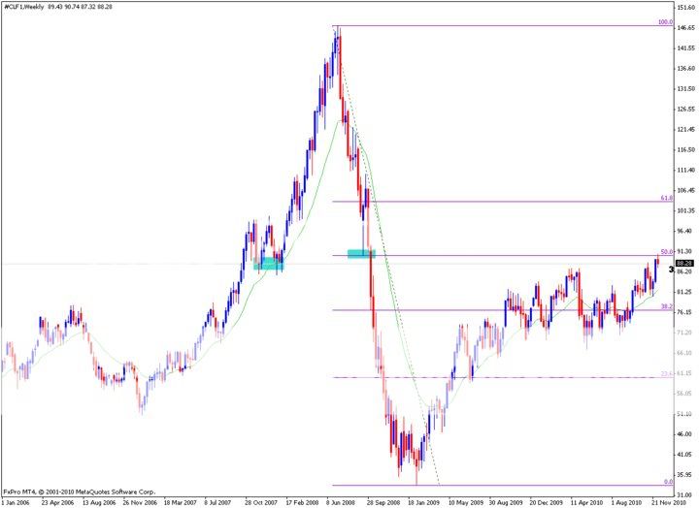Image resolution: width=699 pixels, height=508 pixels.
Task: Click the 51.10 price axis label
Action: point(685,414)
